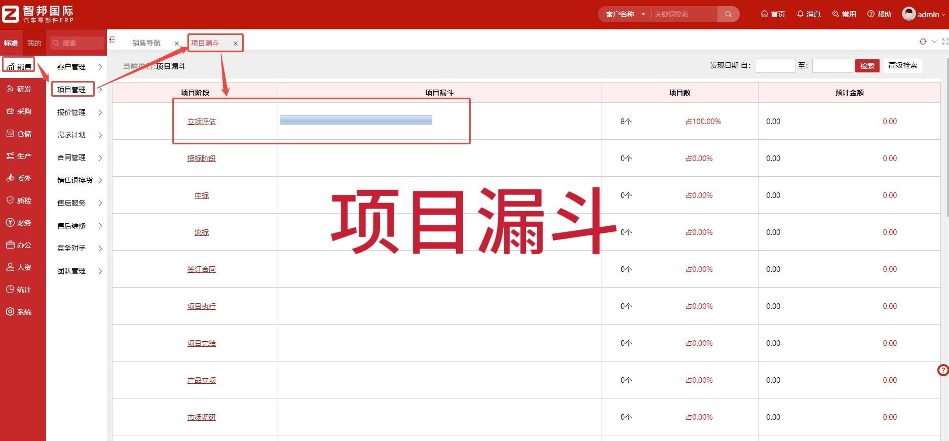
Task: Open the 生产 production module
Action: coord(19,155)
